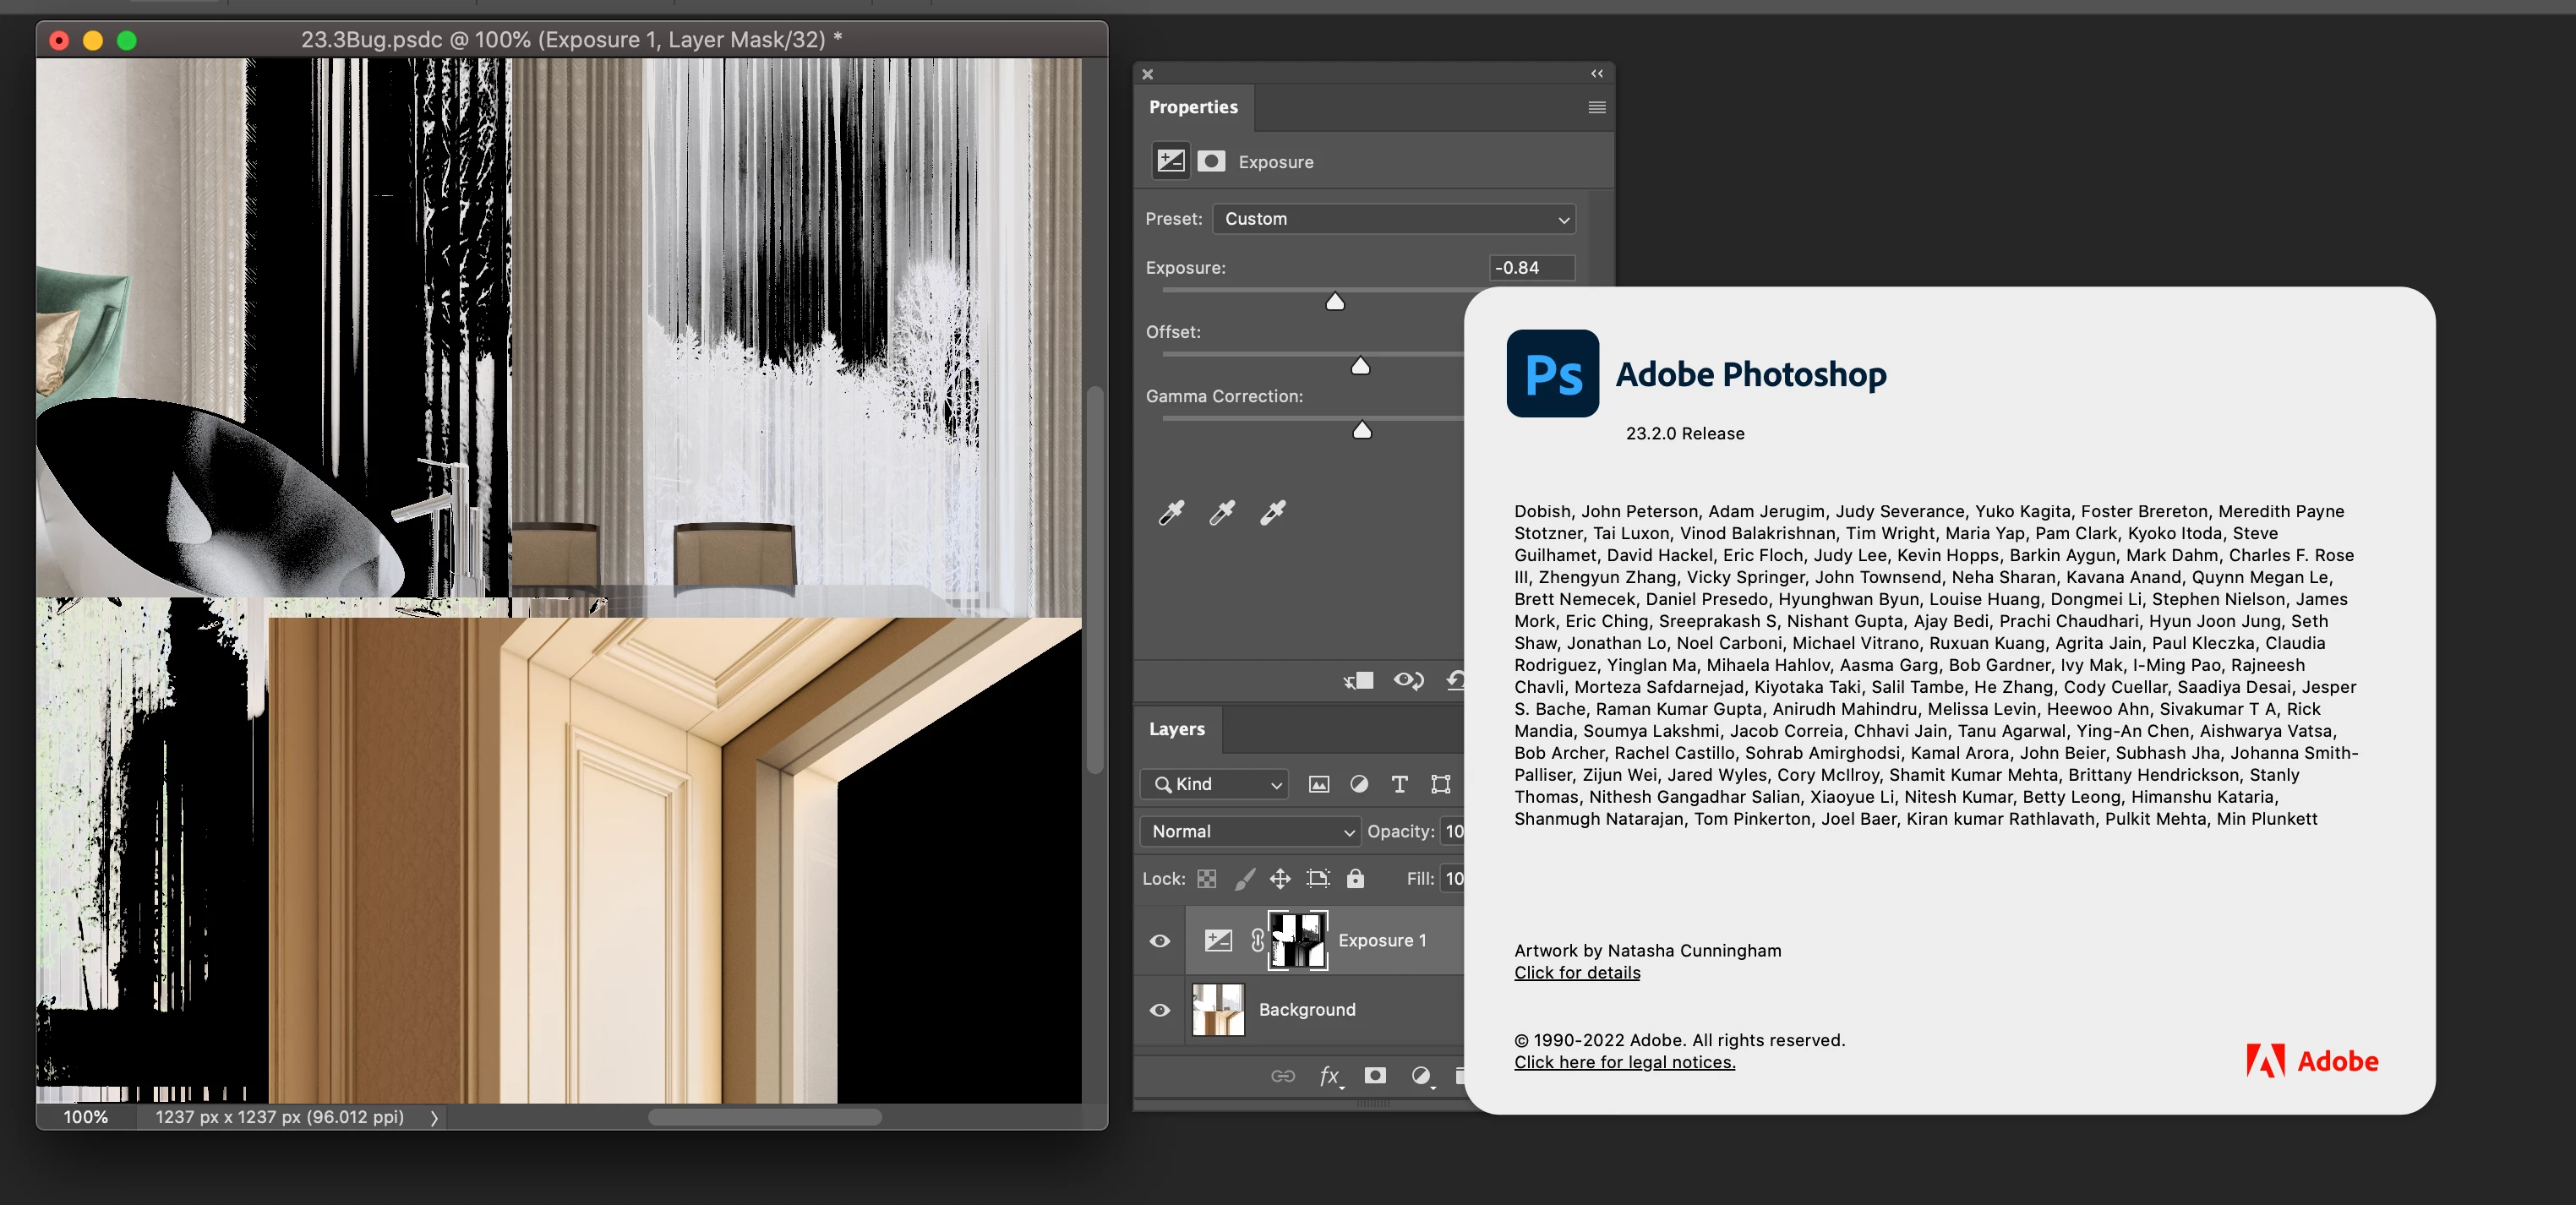Filter for adjustment layers icon
Screen dimensions: 2576x1205
[x=1359, y=784]
